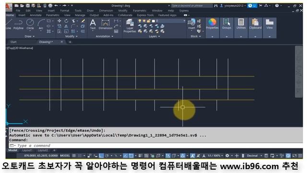307x173 pixels.
Task: Expand the Draw panel flyout
Action: pyautogui.click(x=30, y=37)
